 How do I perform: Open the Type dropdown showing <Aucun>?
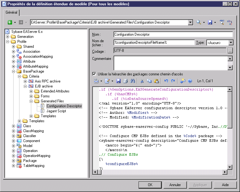coord(231,42)
